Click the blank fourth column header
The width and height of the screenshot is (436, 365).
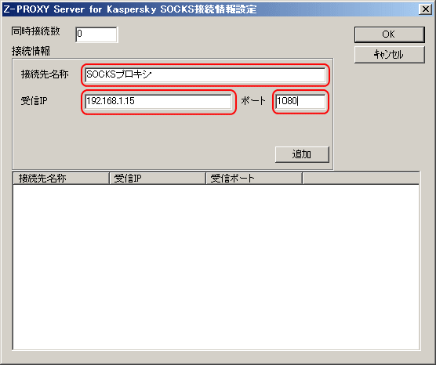[361, 179]
